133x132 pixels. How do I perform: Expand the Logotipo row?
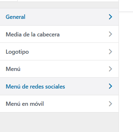point(59,52)
